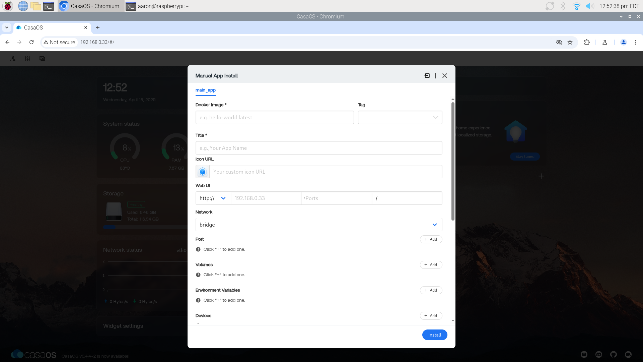The height and width of the screenshot is (362, 643).
Task: Add a Port mapping
Action: pyautogui.click(x=431, y=239)
